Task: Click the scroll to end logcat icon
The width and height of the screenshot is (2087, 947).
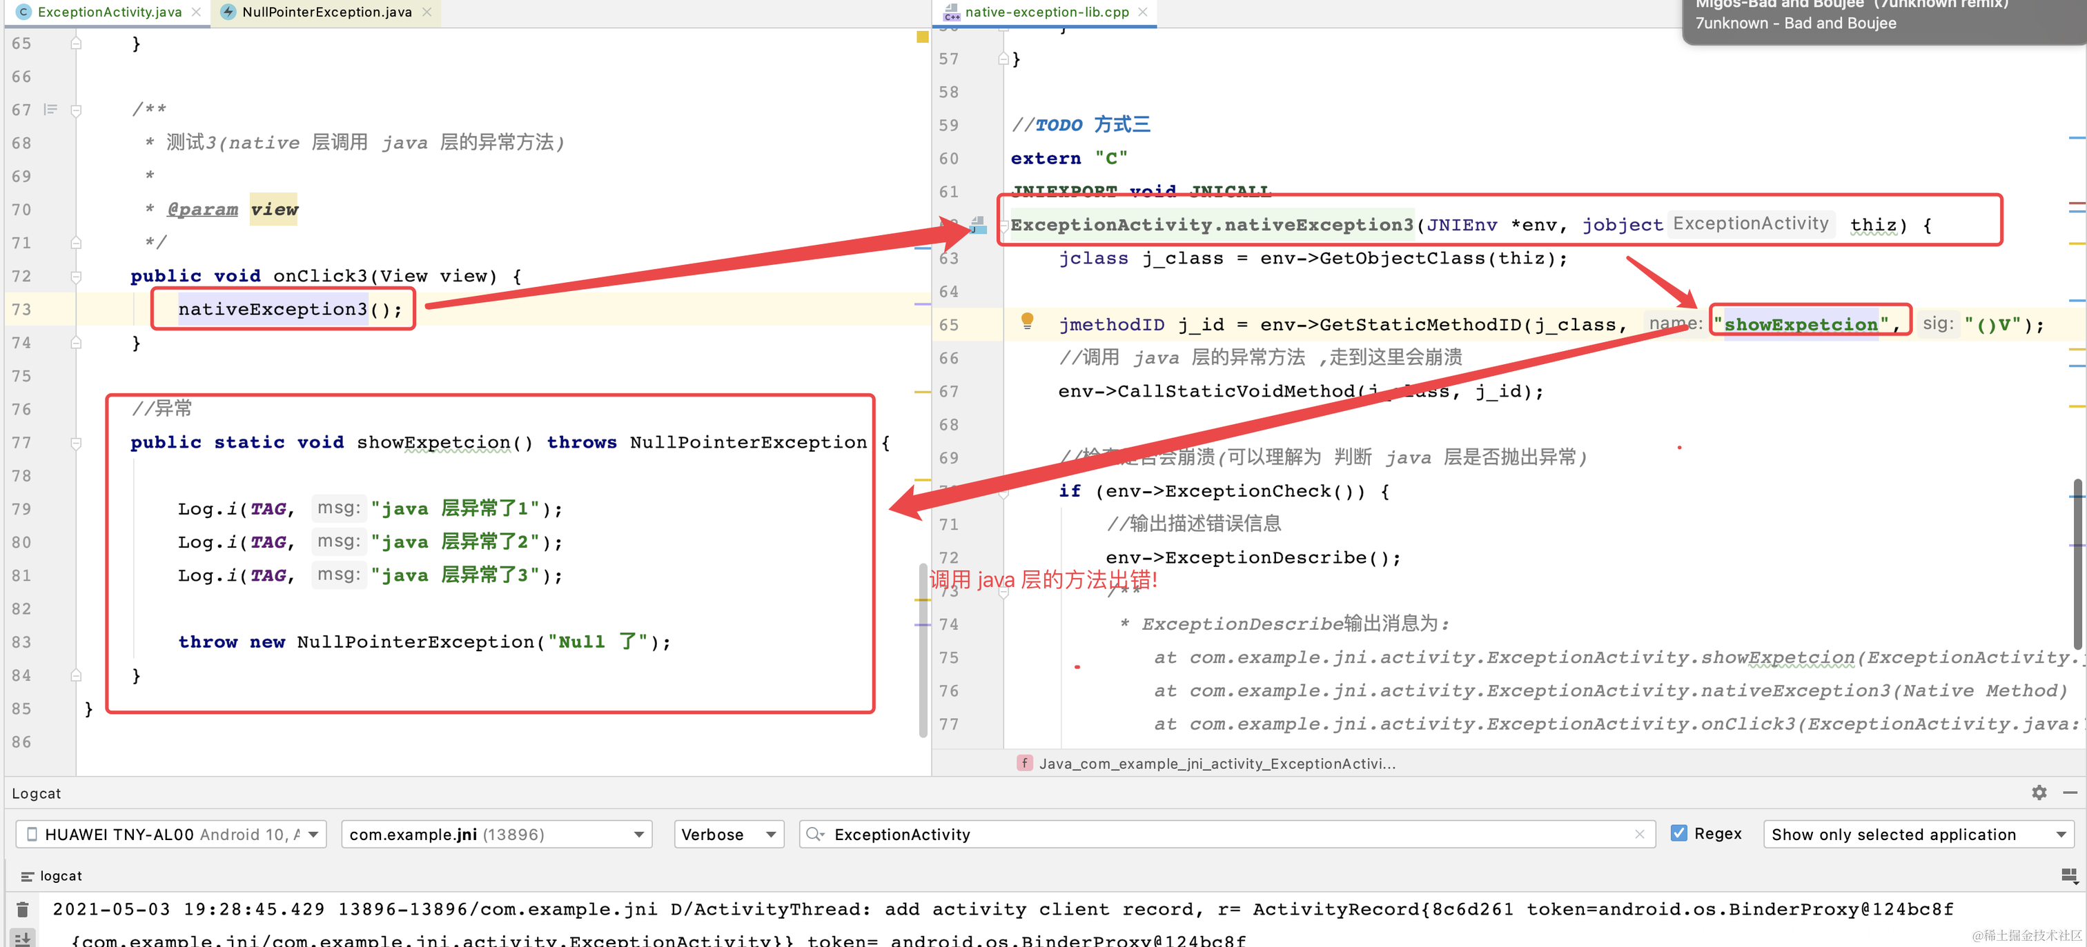Action: [23, 937]
